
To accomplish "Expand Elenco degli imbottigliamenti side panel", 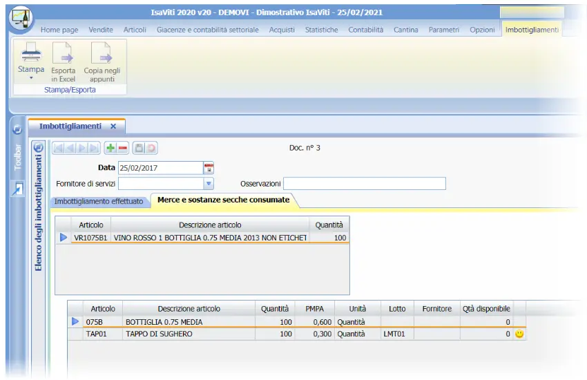I will pos(38,213).
